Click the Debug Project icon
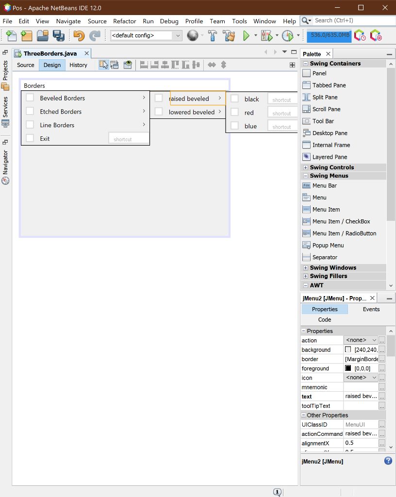Viewport: 396px width, 497px height. tap(267, 35)
